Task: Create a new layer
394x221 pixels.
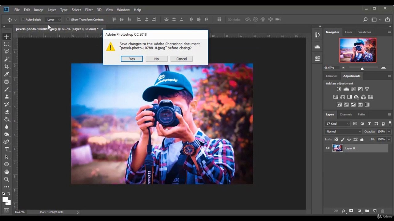Action: coord(375,211)
